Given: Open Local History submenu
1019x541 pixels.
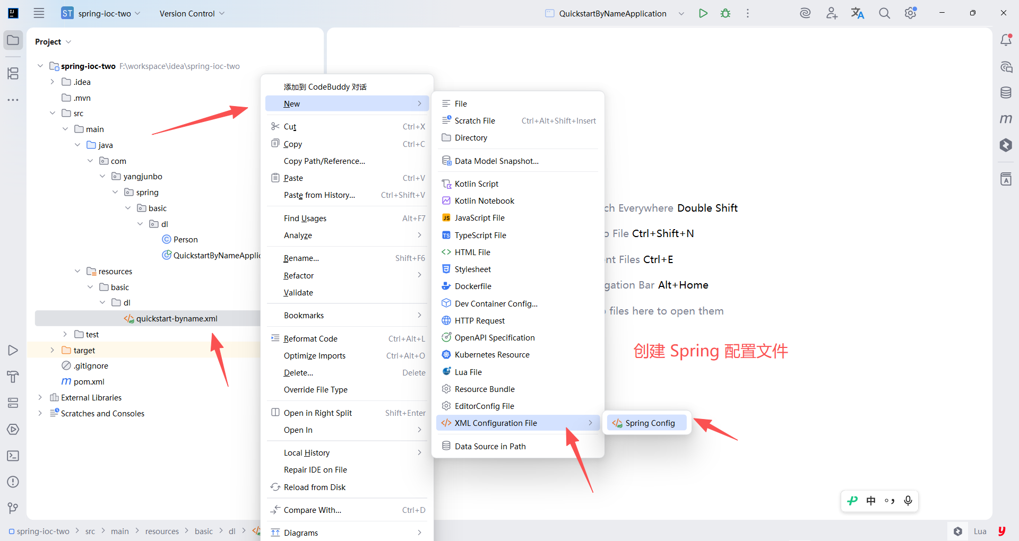Looking at the screenshot, I should [348, 452].
